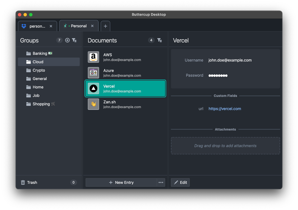
Task: Click the AWS entry icon
Action: [x=93, y=57]
